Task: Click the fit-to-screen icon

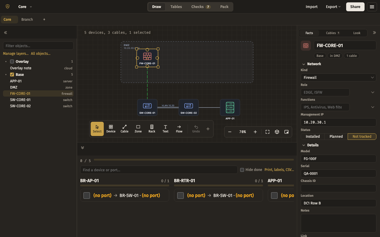Action: 267,132
